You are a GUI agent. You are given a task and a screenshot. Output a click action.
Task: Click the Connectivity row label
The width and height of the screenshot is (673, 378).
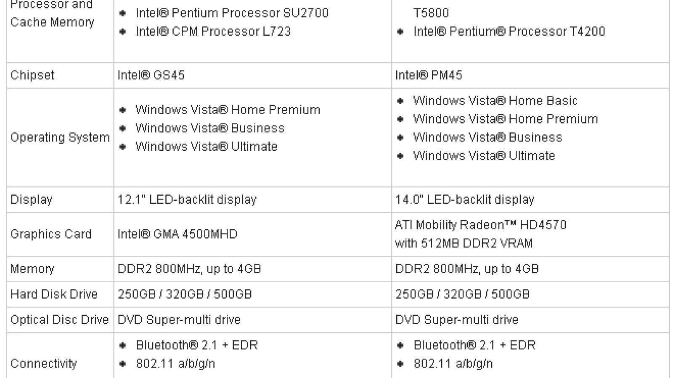click(x=43, y=363)
